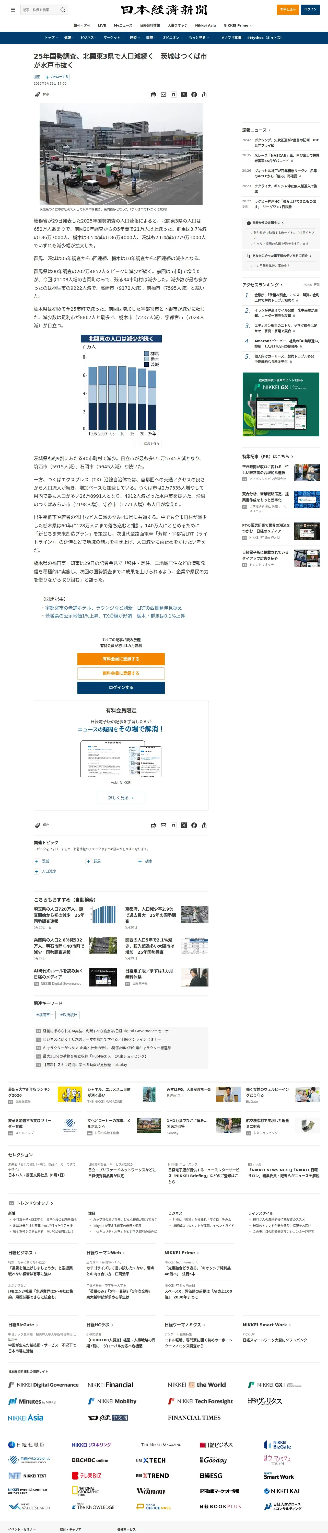Click the Facebook icon above 関連トピック

point(194,826)
